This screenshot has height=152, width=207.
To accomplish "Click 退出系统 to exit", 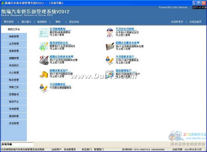I will click(x=74, y=22).
